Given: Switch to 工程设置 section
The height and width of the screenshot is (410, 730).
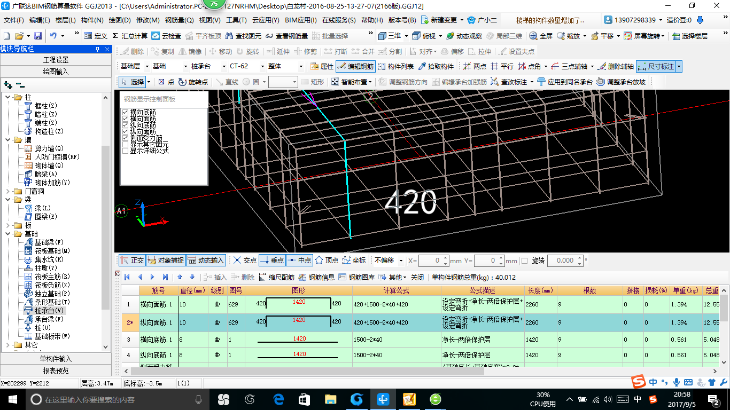Looking at the screenshot, I should pyautogui.click(x=56, y=60).
